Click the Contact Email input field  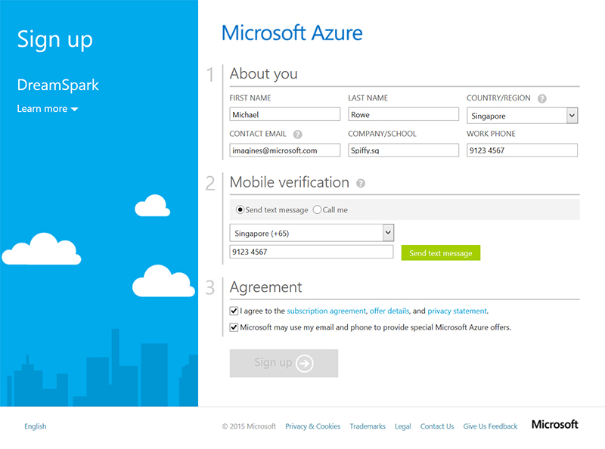(285, 150)
